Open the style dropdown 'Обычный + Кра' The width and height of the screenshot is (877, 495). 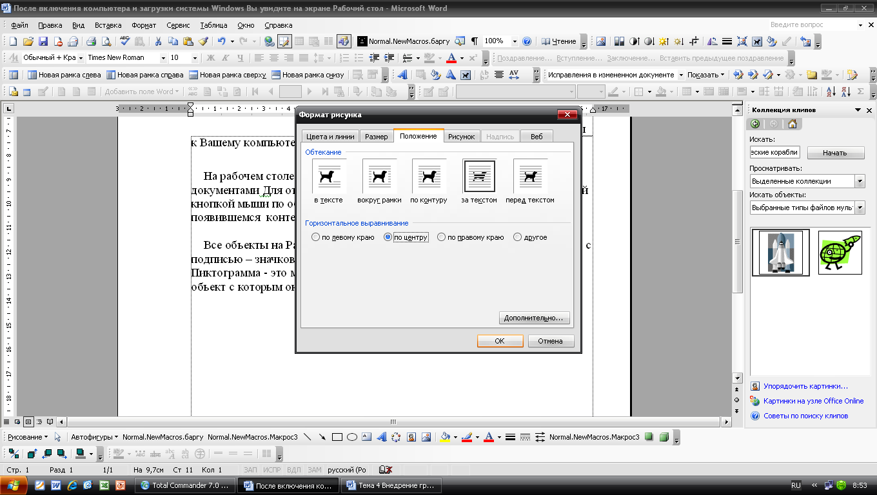coord(81,58)
